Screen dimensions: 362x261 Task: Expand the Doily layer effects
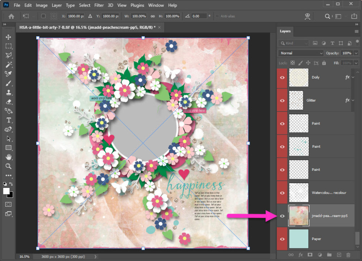click(x=353, y=77)
